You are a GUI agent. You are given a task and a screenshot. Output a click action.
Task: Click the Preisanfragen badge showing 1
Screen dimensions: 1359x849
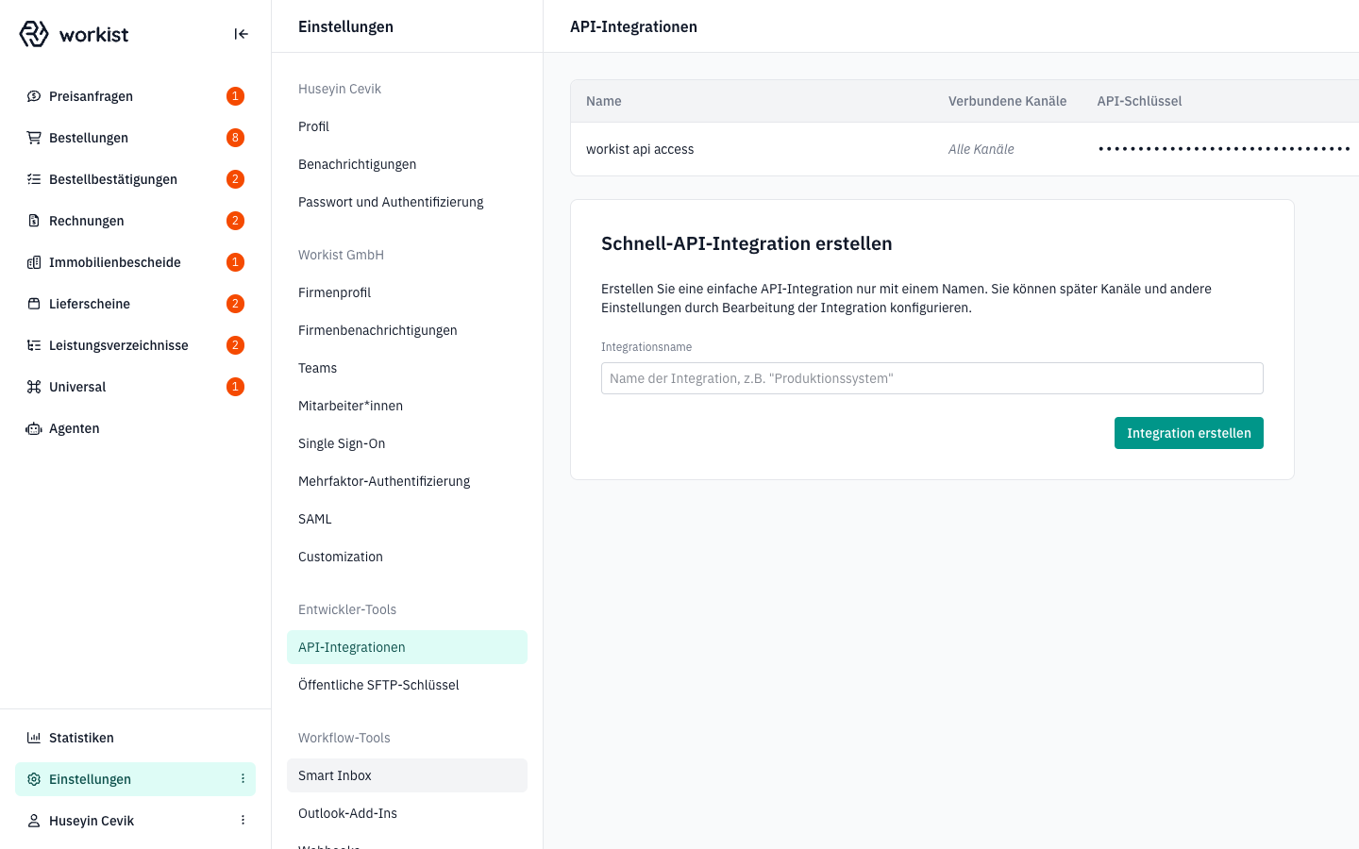coord(235,96)
